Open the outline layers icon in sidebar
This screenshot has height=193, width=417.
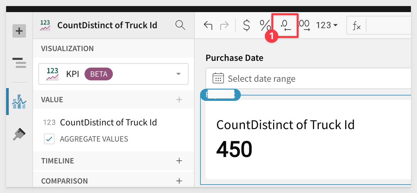point(19,63)
